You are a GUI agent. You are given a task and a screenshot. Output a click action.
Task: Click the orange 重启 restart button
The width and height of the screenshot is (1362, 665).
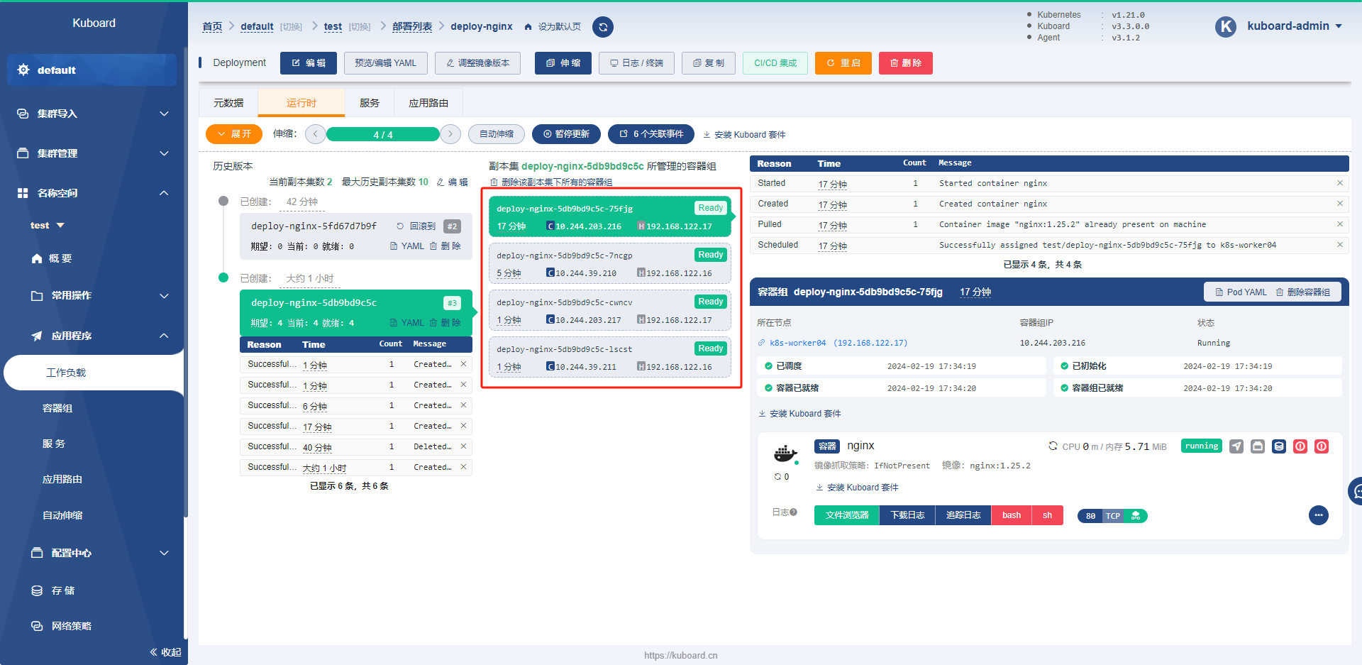843,63
